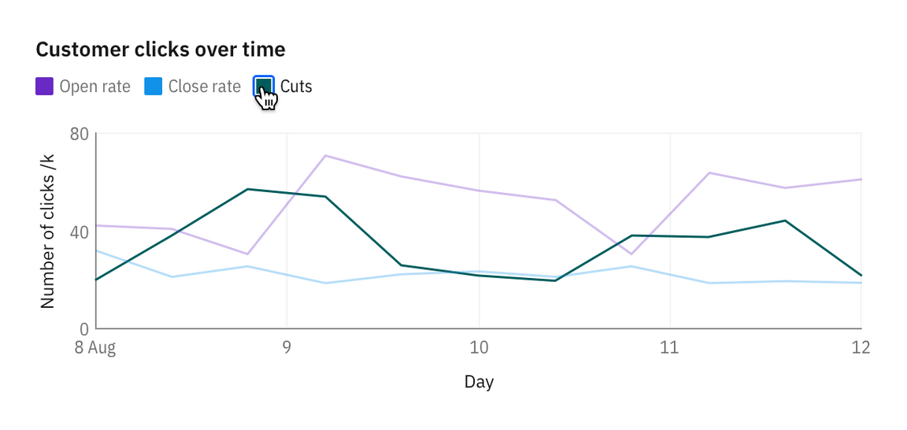Select the 'Cuts' legend label text
The height and width of the screenshot is (430, 907).
[x=296, y=87]
